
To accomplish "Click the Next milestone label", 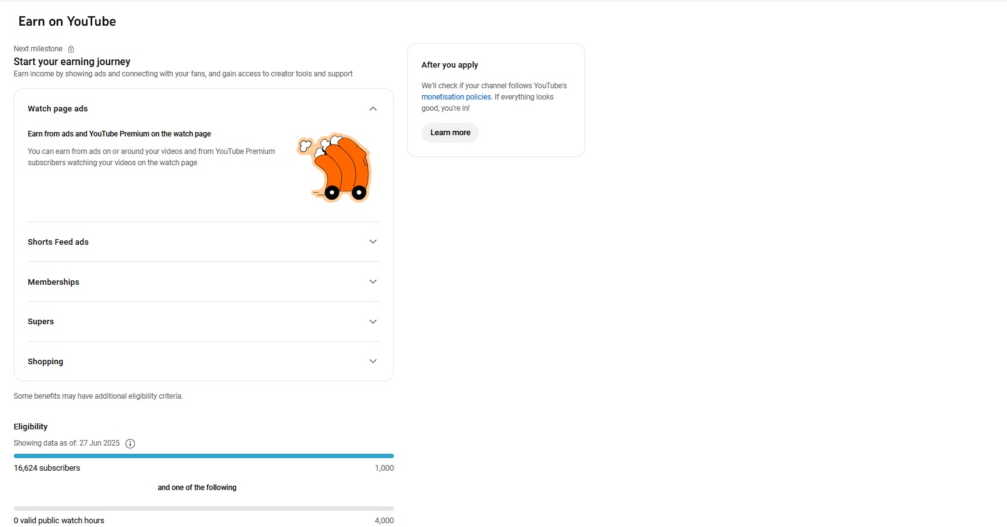I will [x=38, y=49].
